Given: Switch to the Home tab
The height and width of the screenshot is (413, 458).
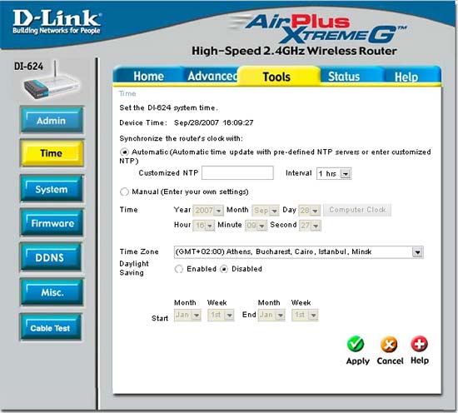Looking at the screenshot, I should click(x=148, y=77).
